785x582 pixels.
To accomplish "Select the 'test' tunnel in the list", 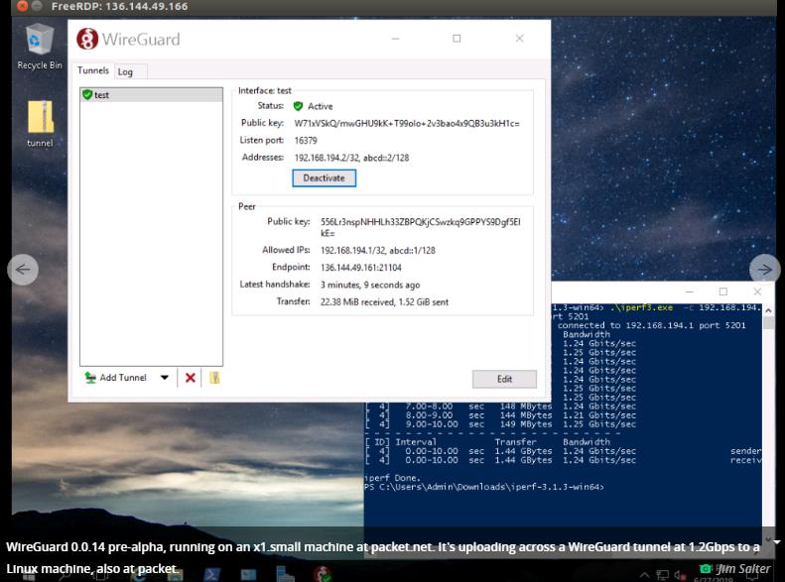I will click(x=151, y=94).
